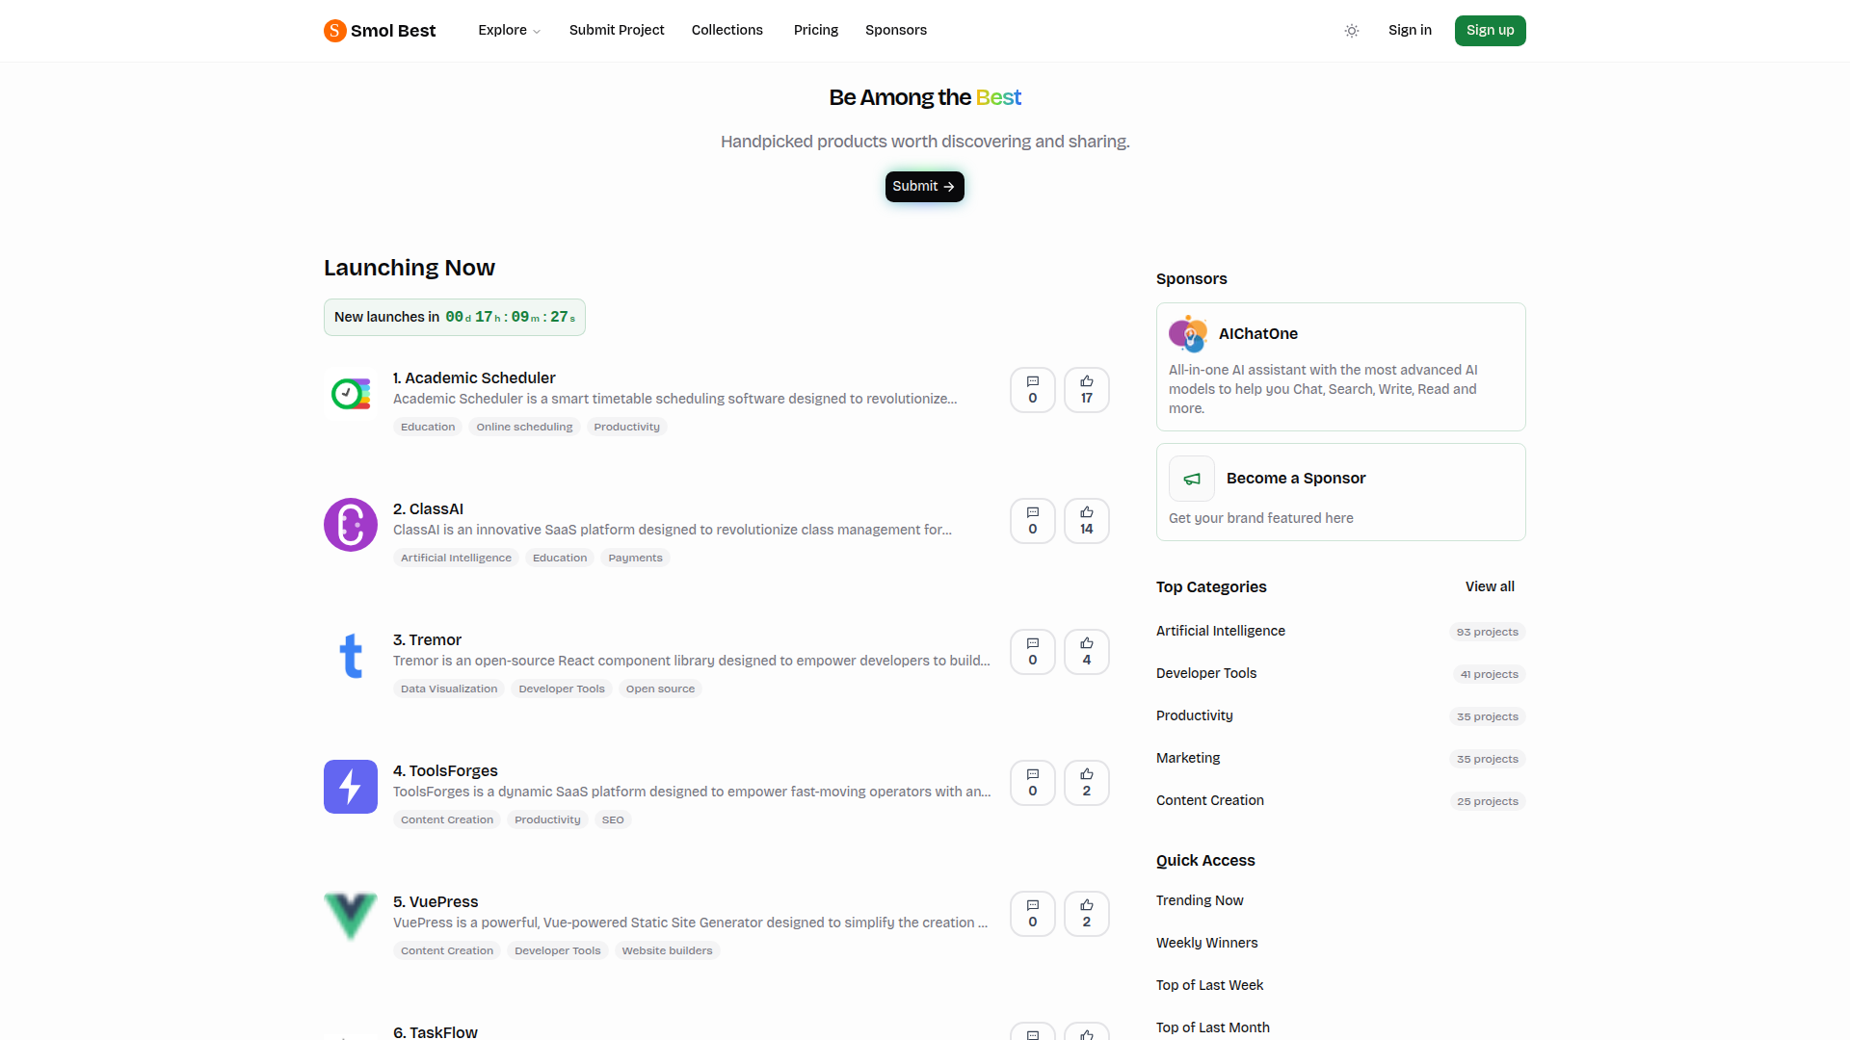1850x1040 pixels.
Task: Select the Online scheduling tag
Action: point(524,428)
